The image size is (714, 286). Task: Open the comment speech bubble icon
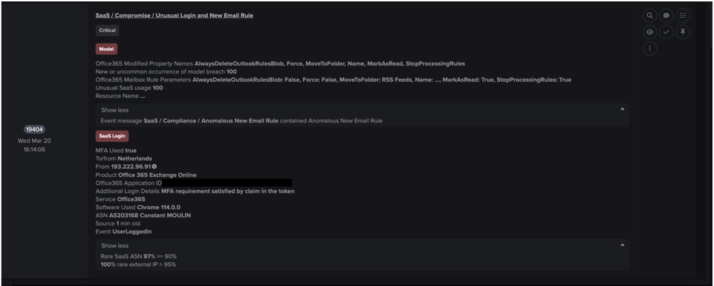[x=666, y=15]
